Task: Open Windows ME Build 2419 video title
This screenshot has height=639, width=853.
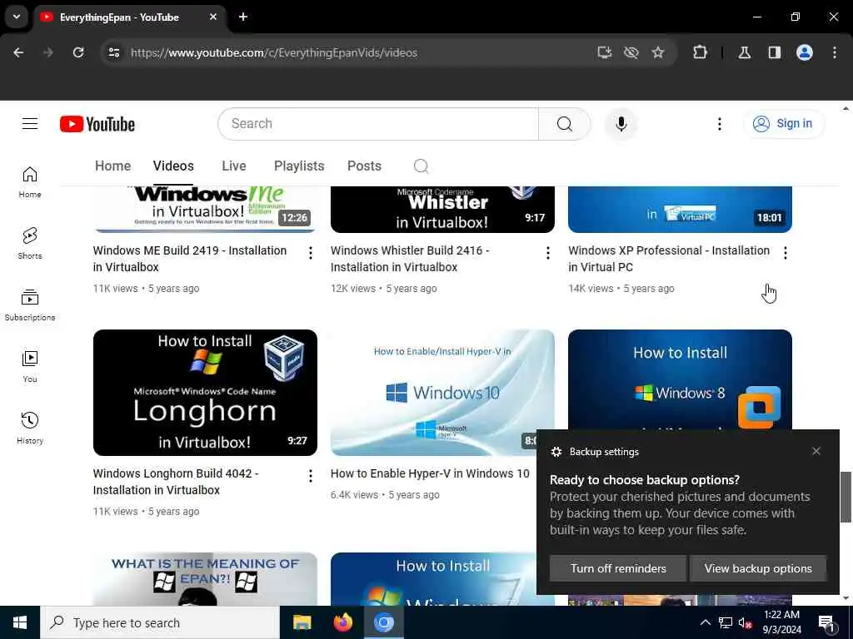Action: coord(190,259)
